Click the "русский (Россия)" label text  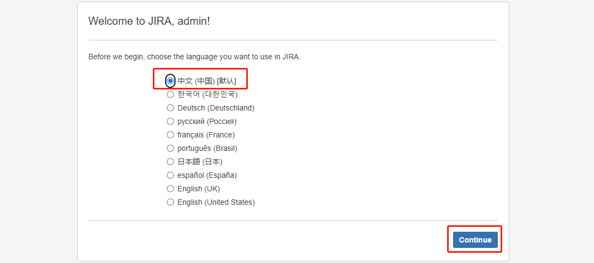[207, 121]
